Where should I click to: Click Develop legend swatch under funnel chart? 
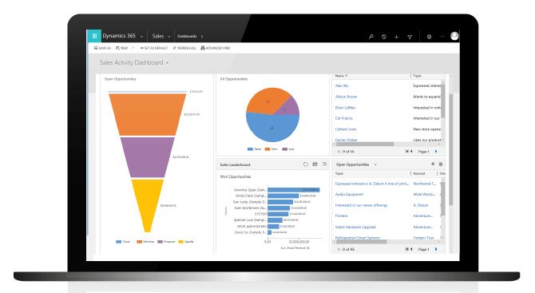pyautogui.click(x=139, y=241)
